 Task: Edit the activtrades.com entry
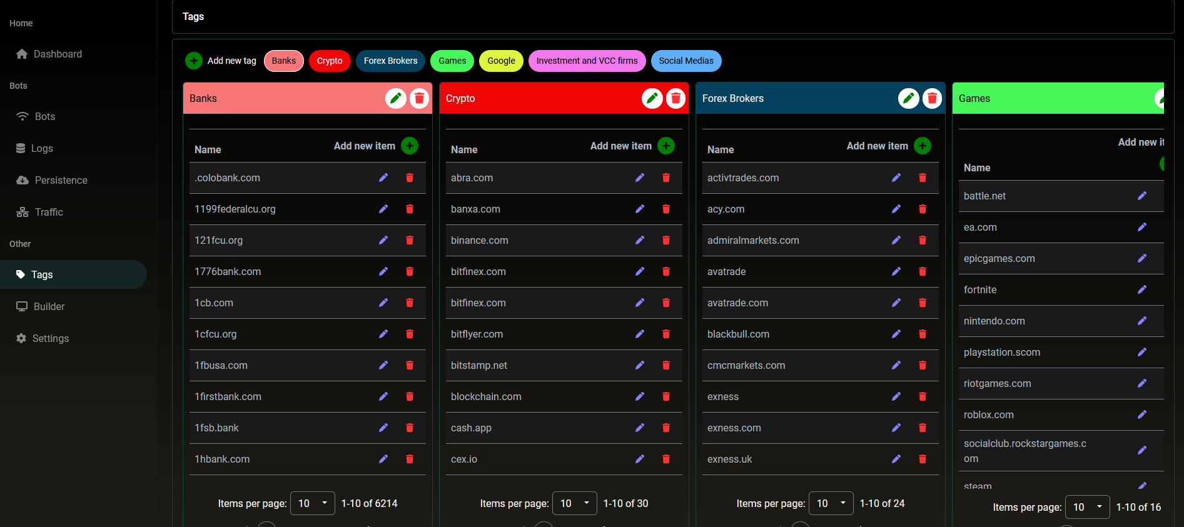[x=896, y=178]
